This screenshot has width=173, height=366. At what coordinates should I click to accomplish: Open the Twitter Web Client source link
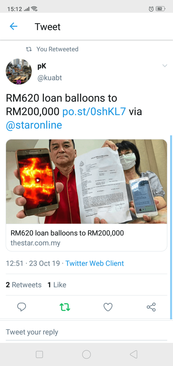(95, 263)
